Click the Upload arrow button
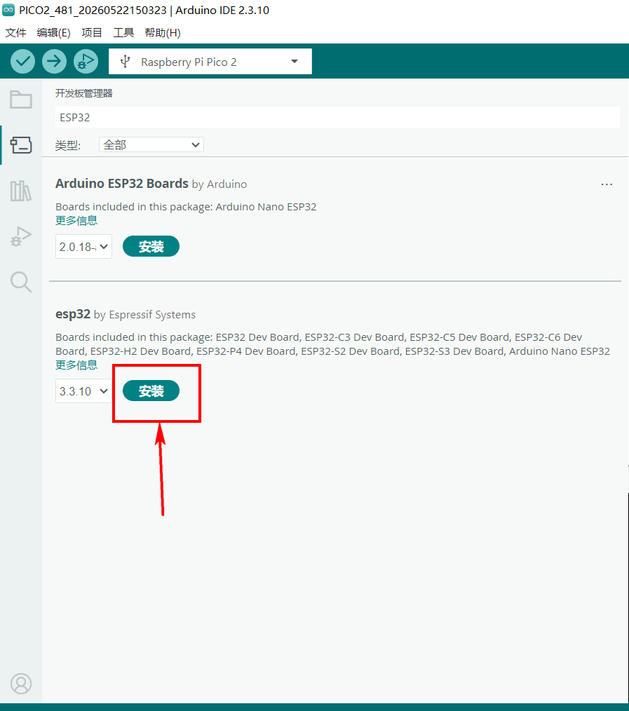 pos(55,61)
